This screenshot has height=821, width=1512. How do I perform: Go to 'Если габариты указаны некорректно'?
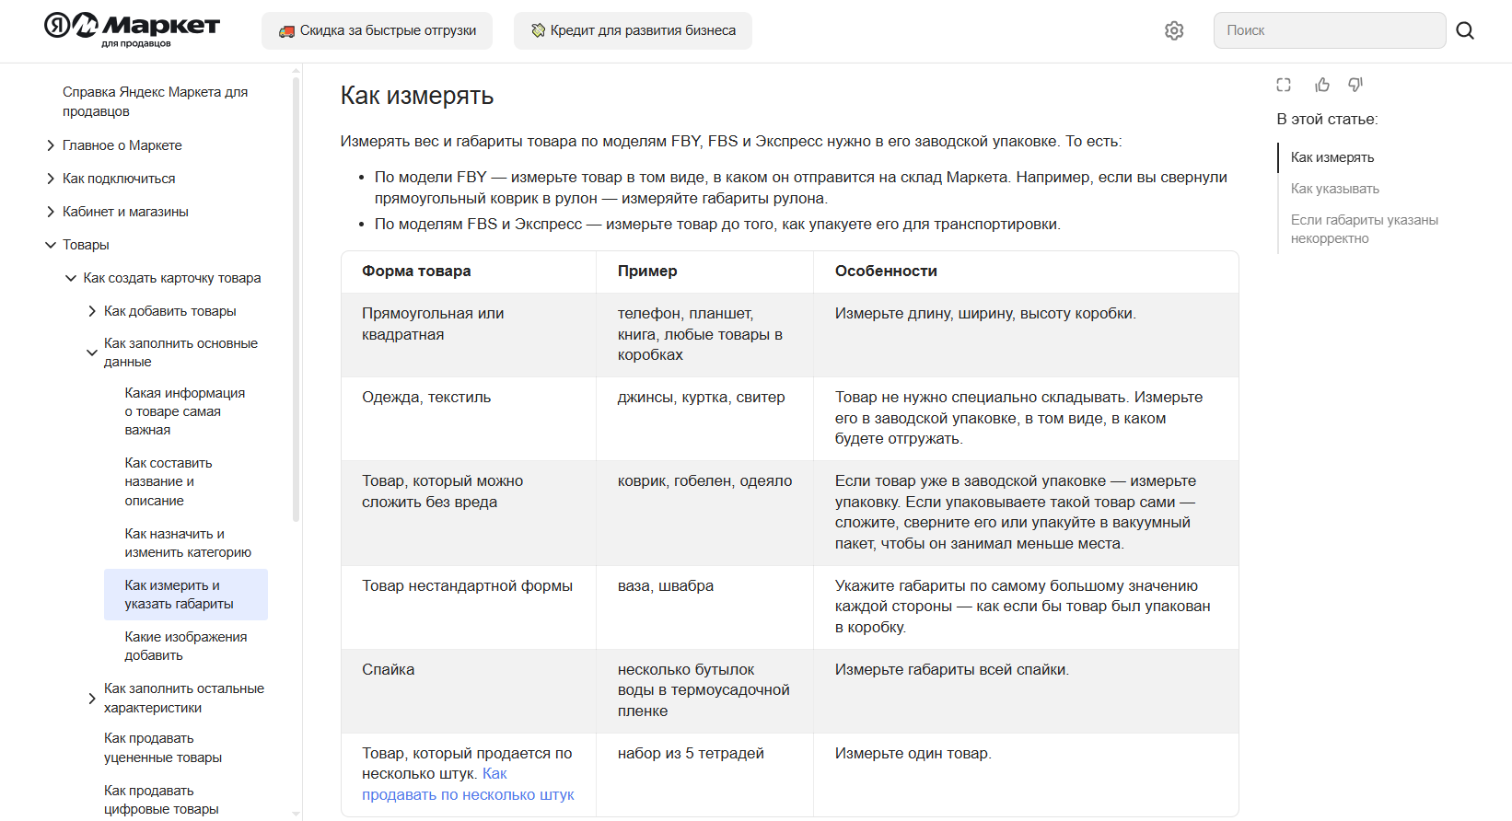1364,229
